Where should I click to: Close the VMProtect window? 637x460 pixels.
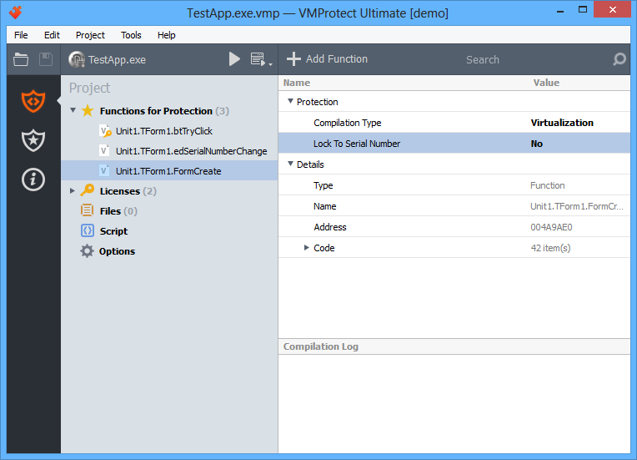click(x=613, y=9)
